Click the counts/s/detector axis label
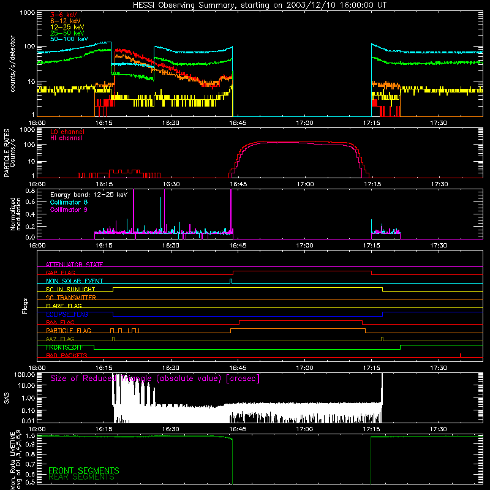The width and height of the screenshot is (490, 490). (12, 64)
